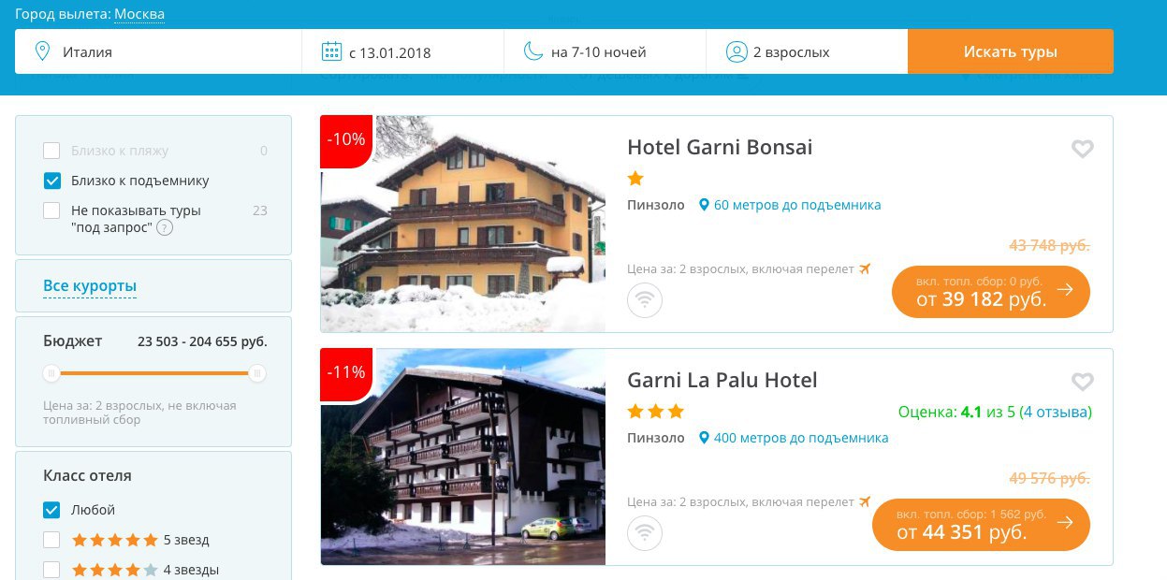Click the Wi-Fi icon under Hotel Garni Bonsai
The width and height of the screenshot is (1167, 580).
(645, 300)
